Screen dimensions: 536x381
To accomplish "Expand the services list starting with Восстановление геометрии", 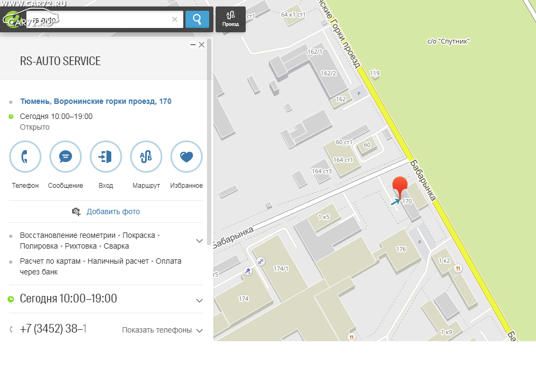I will coord(199,241).
